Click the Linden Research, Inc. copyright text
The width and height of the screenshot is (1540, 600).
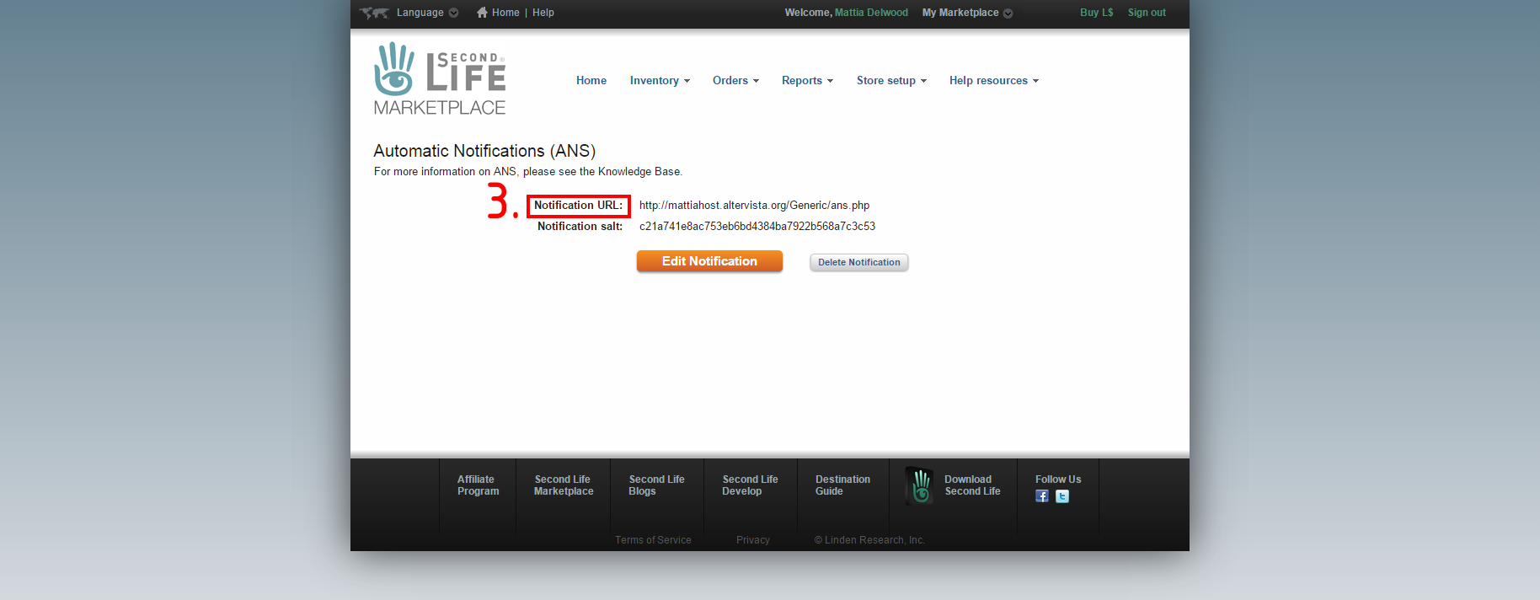coord(869,540)
